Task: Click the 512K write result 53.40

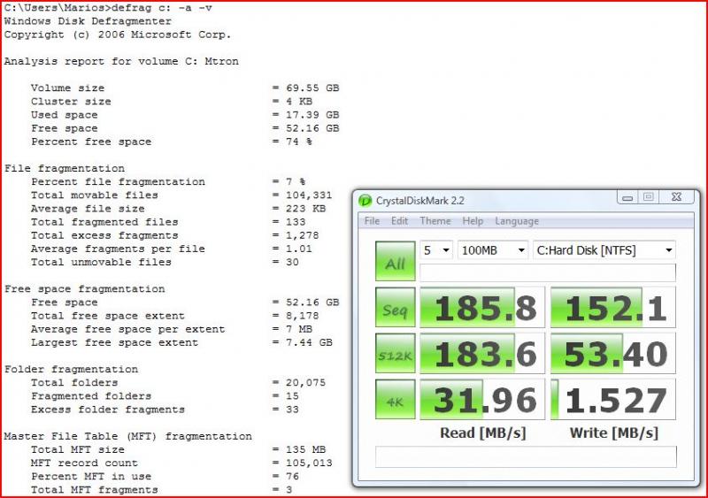Action: pos(612,353)
